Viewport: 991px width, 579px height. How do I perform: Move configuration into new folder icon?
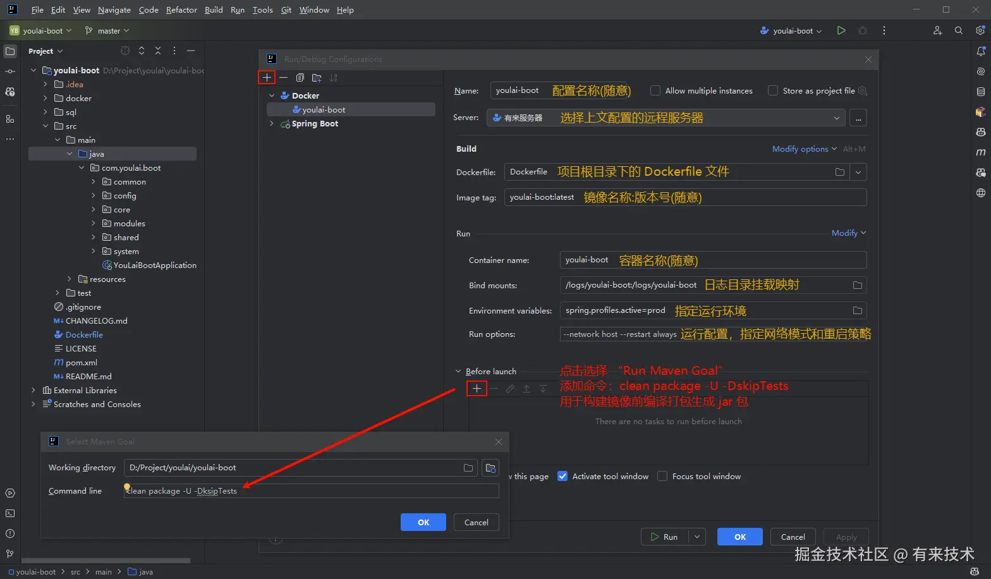point(317,78)
